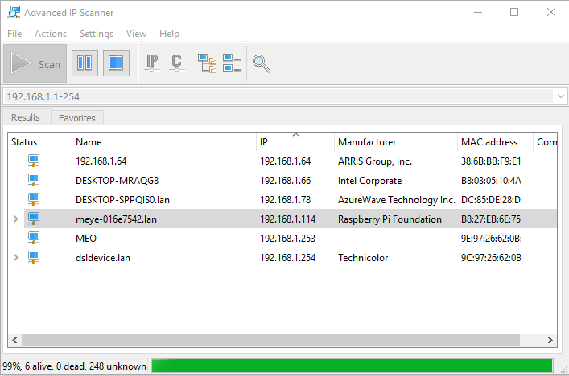Image resolution: width=569 pixels, height=376 pixels.
Task: Click the C subnet class toolbar icon
Action: tap(176, 63)
